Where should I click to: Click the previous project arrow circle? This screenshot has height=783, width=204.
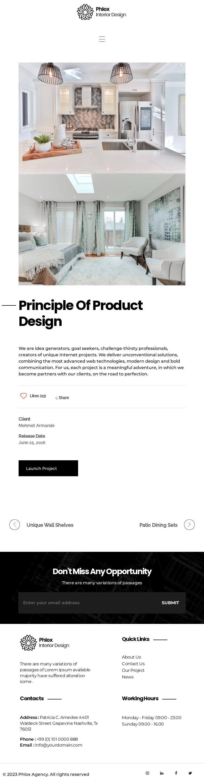tap(15, 525)
